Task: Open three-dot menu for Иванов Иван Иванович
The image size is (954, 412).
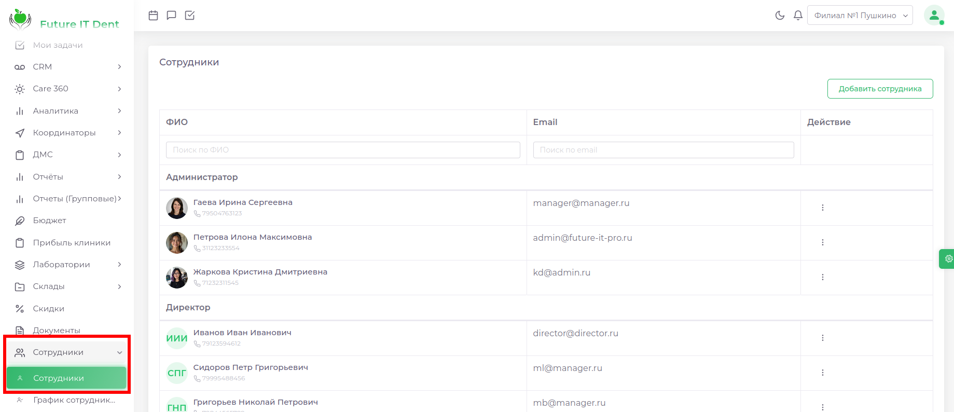Action: (x=822, y=338)
